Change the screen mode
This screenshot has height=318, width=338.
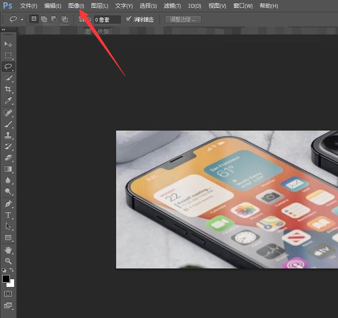tap(8, 305)
